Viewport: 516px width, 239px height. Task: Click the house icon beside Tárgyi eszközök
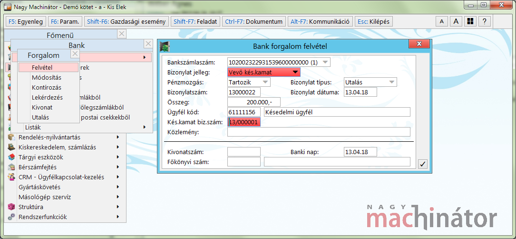point(11,157)
